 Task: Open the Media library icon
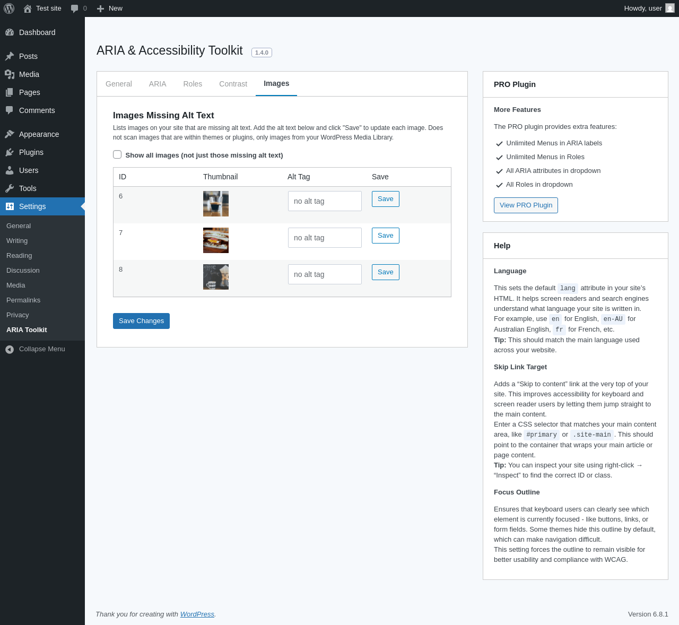click(10, 74)
